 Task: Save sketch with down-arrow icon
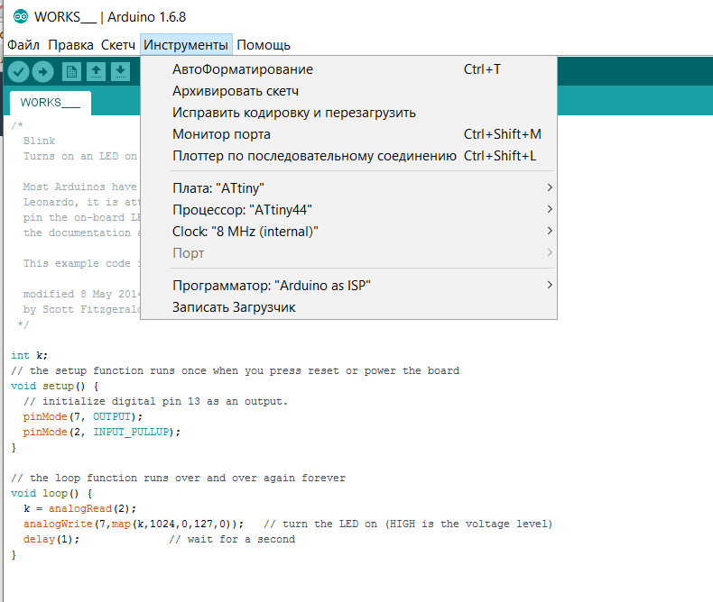[120, 72]
